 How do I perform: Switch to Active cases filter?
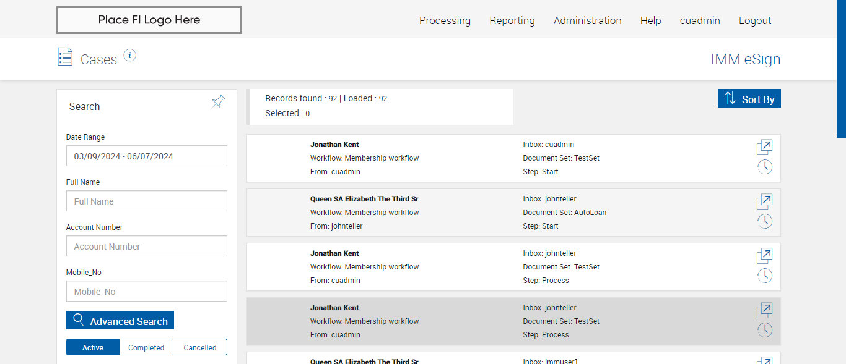[93, 347]
